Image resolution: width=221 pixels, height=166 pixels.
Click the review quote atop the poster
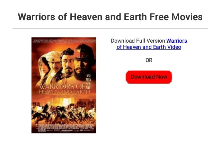(64, 41)
